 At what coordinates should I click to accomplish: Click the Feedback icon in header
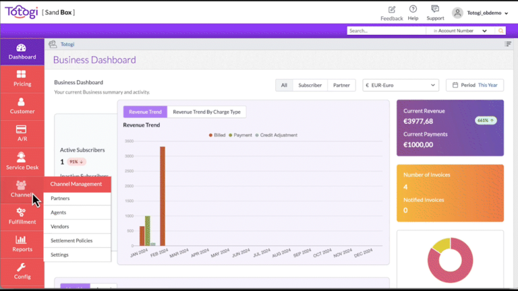pos(392,9)
